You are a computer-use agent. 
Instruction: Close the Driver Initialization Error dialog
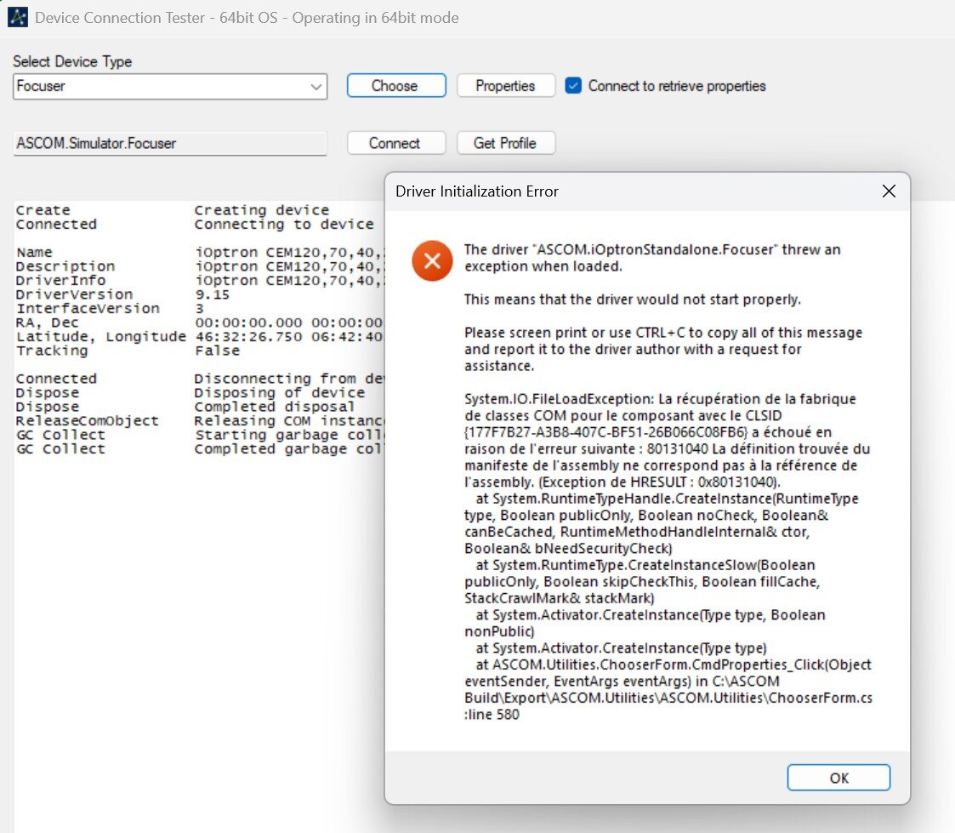(889, 191)
